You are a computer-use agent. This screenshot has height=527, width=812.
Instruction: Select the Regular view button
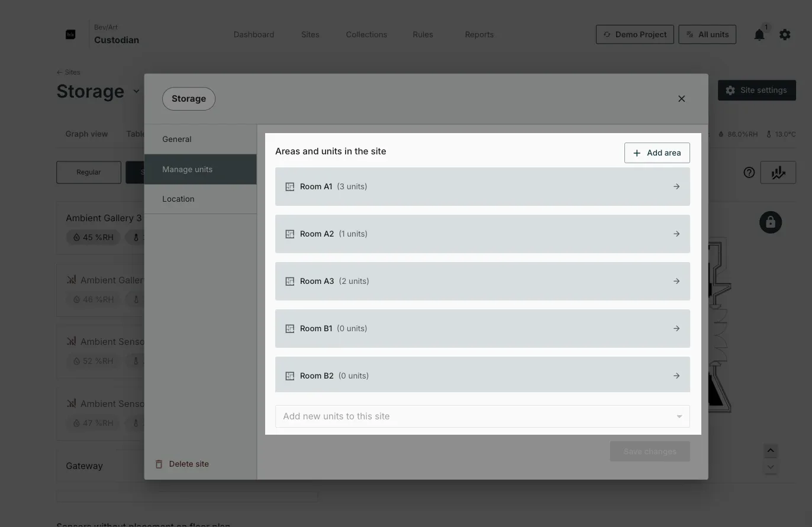click(89, 172)
